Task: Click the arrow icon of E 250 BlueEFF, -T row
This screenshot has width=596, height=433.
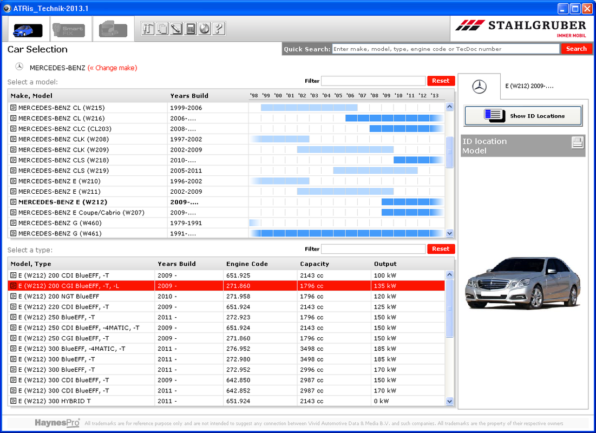Action: point(14,317)
